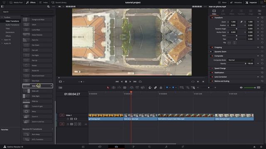Play the timeline forward
This screenshot has height=149, width=266.
(130, 82)
